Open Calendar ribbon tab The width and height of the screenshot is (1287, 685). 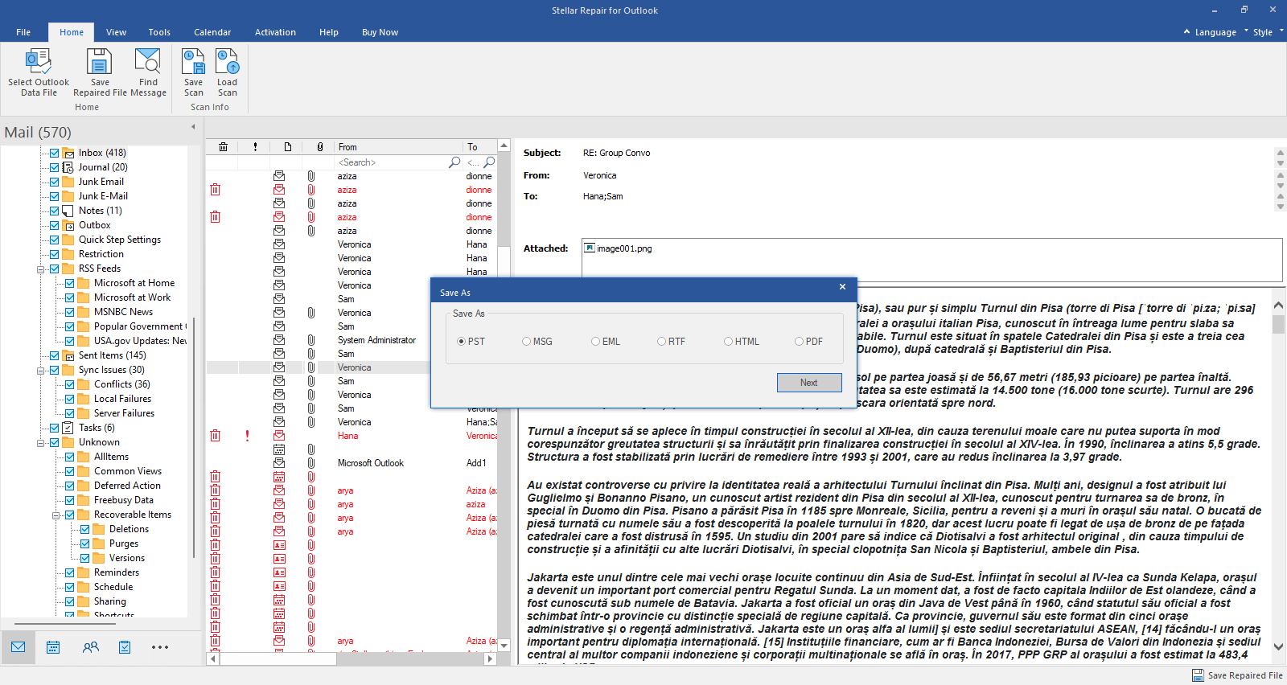click(x=212, y=32)
